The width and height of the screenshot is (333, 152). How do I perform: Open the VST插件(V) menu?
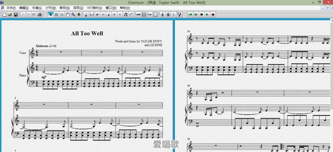pyautogui.click(x=94, y=8)
